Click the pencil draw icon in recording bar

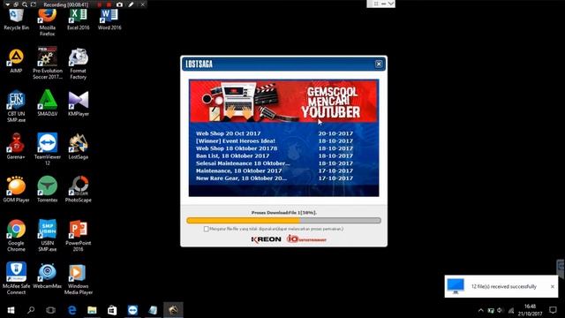click(131, 4)
